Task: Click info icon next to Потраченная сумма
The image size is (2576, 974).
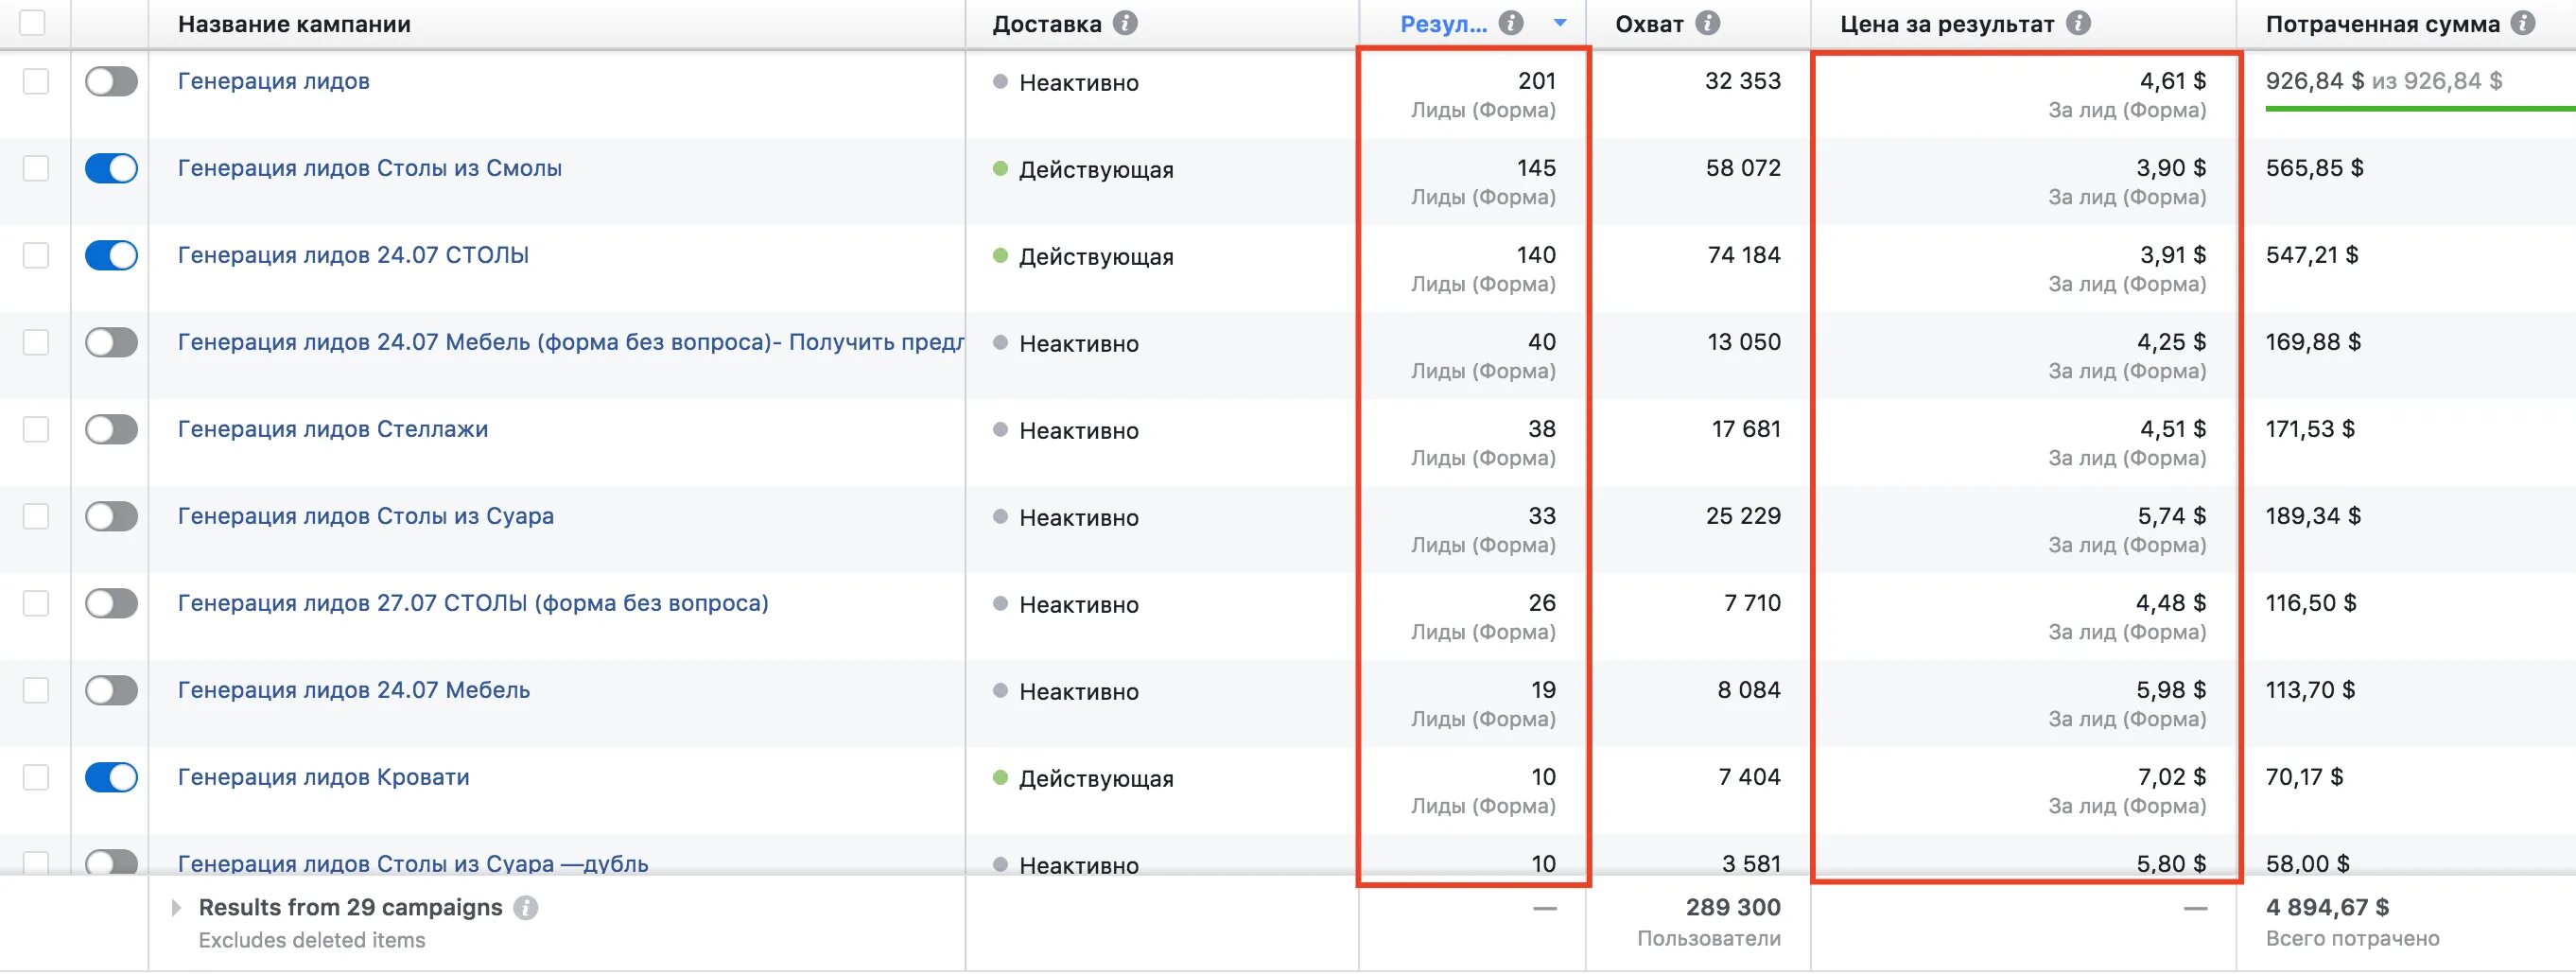Action: coord(2522,23)
